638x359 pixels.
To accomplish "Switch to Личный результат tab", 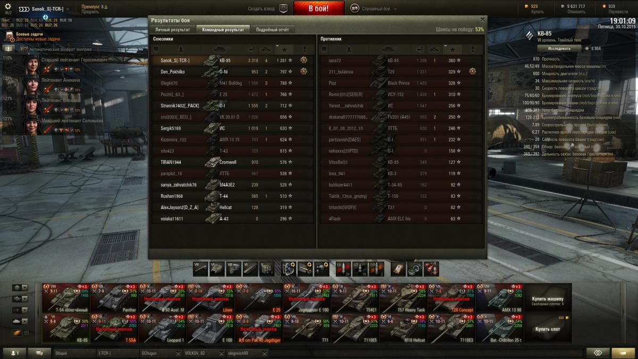I will coord(173,30).
